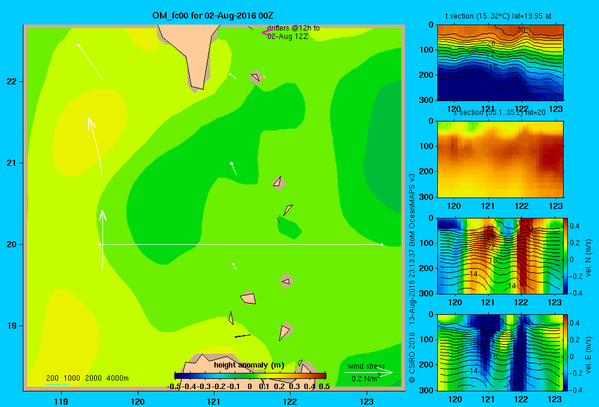Screen dimensions: 599x407
Task: Click the height anomaly colorbar
Action: (x=250, y=376)
